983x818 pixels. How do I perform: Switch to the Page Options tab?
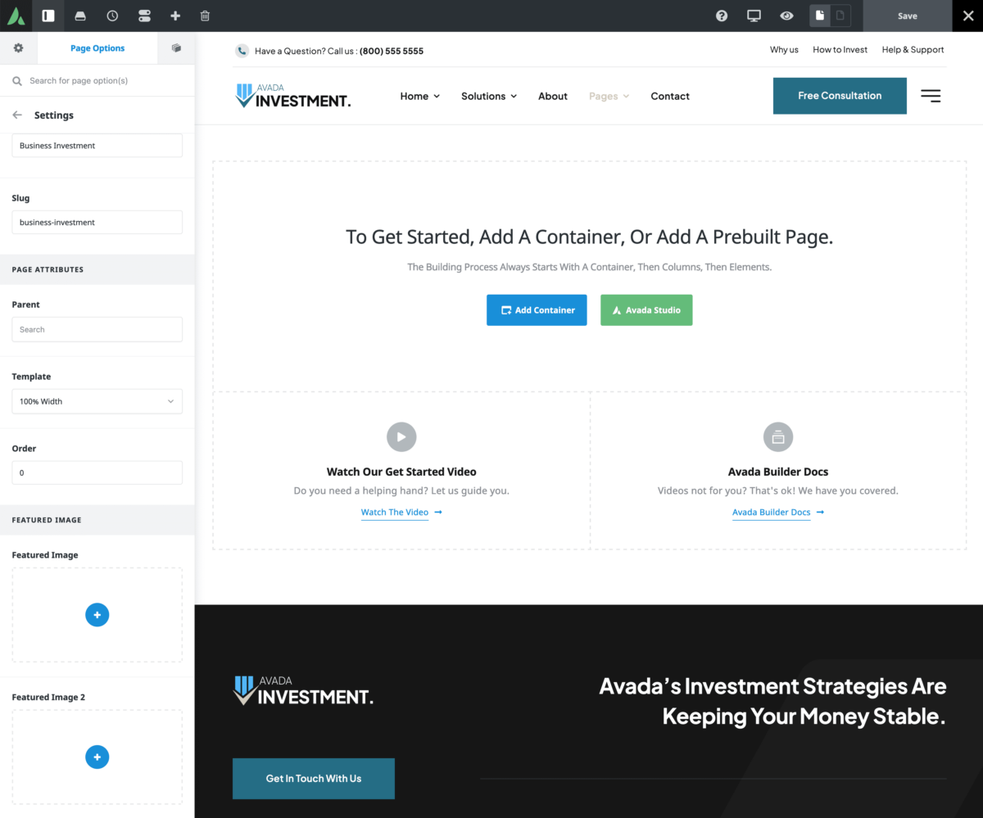[97, 48]
